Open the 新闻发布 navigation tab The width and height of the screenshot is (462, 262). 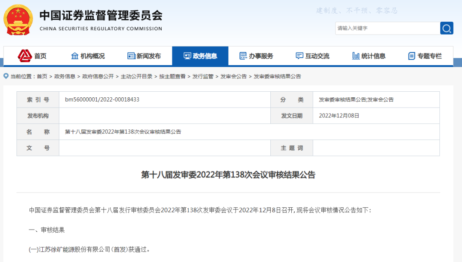click(x=144, y=56)
